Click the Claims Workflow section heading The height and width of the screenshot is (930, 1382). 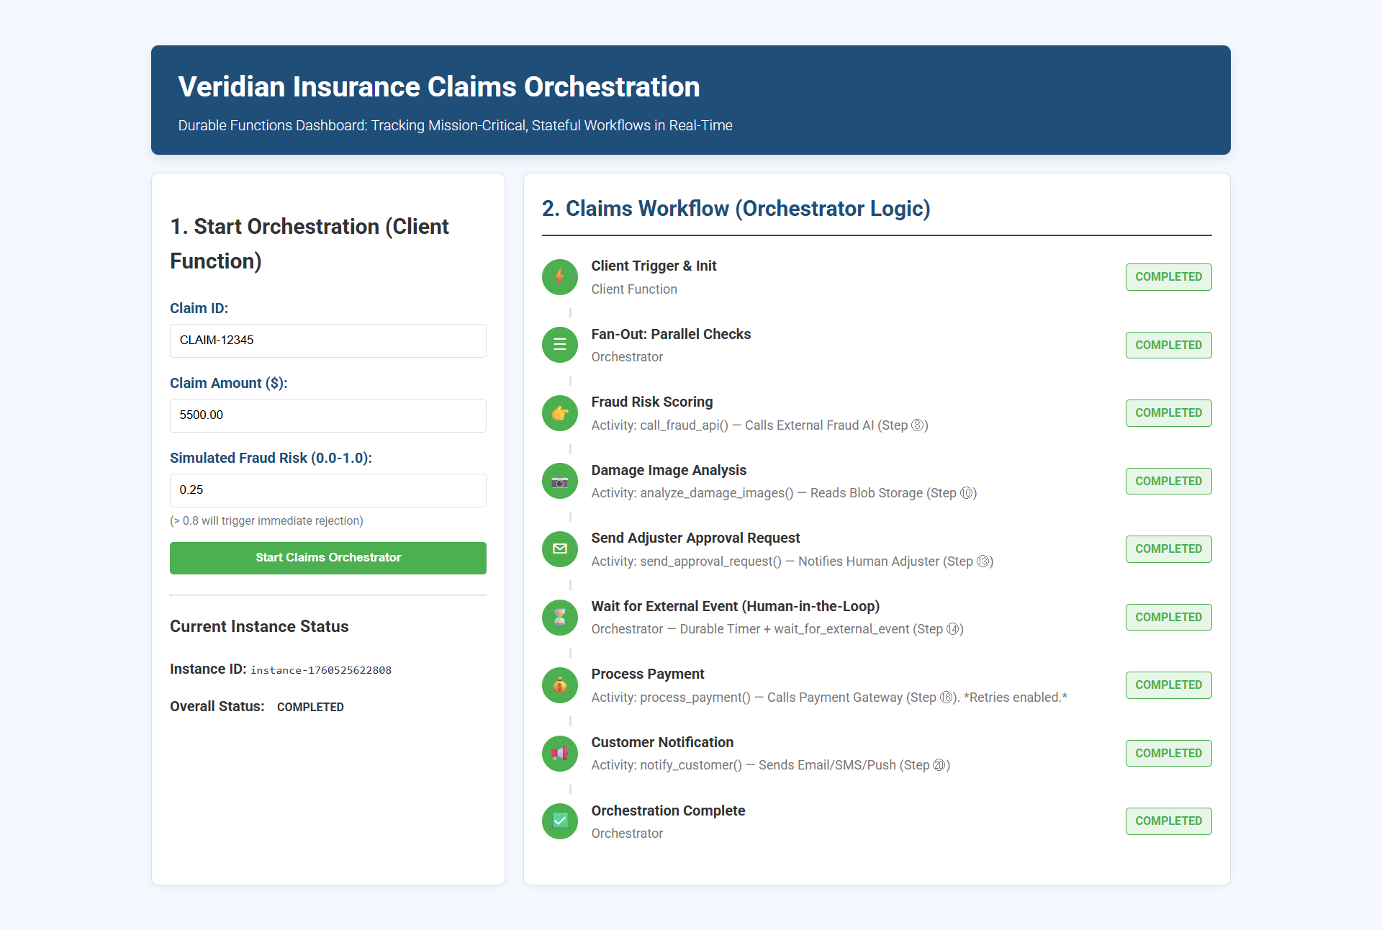click(x=736, y=209)
